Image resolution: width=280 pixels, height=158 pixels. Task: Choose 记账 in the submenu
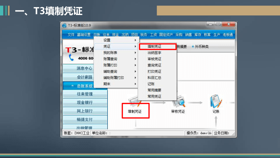click(x=158, y=84)
